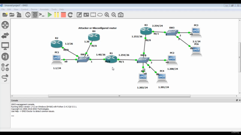
Task: Select the Draw a rectangle tool
Action: (x=93, y=15)
